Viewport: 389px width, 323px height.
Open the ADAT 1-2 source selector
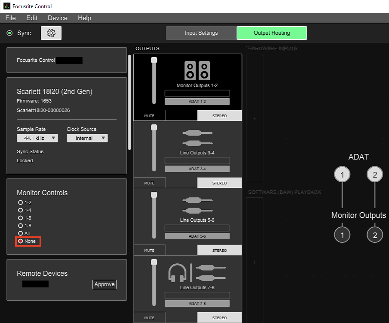pyautogui.click(x=197, y=102)
